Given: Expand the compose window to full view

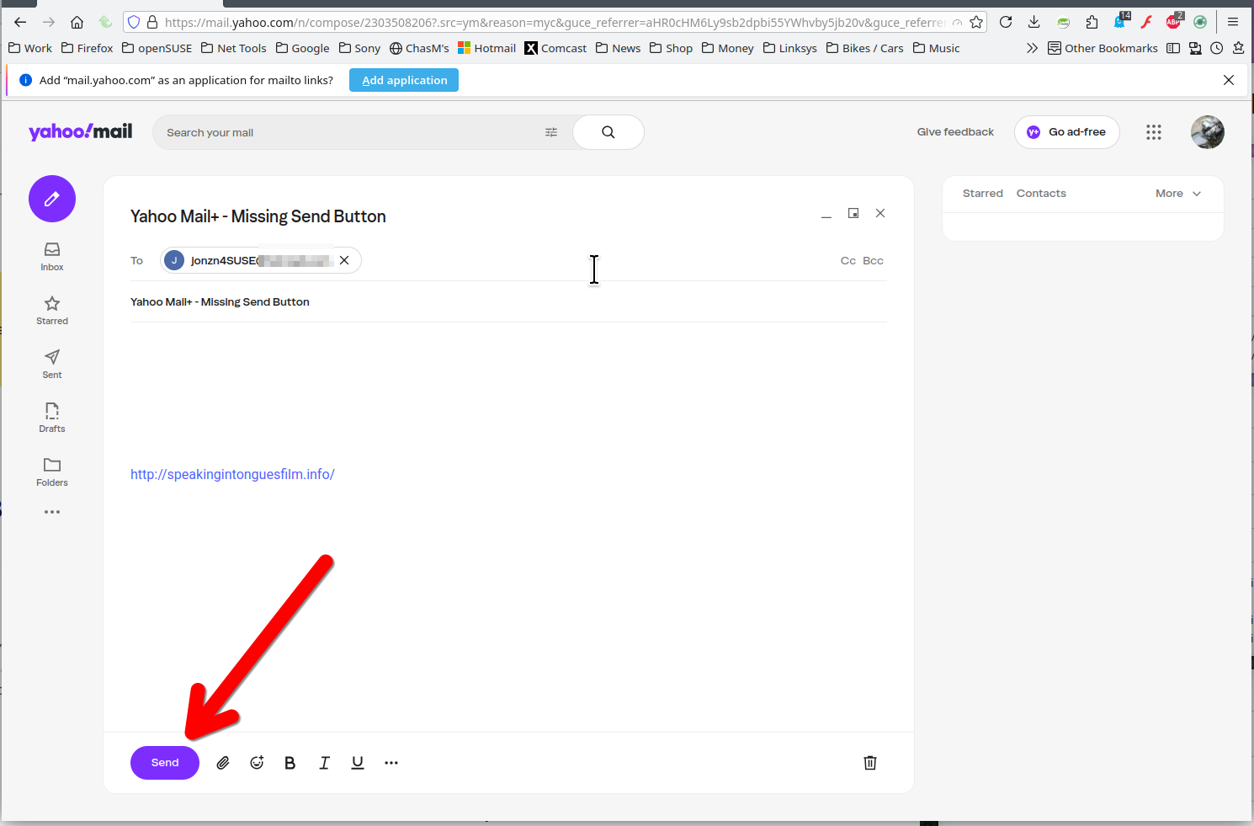Looking at the screenshot, I should pyautogui.click(x=853, y=213).
